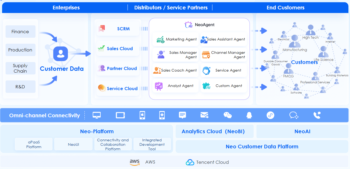
Task: Click the Android phone channel icon
Action: click(x=162, y=115)
